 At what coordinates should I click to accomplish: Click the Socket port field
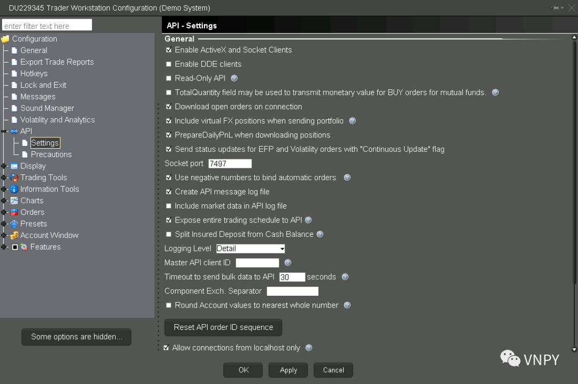[x=230, y=164]
